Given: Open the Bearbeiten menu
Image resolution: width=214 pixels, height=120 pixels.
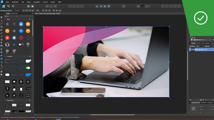Looking at the screenshot, I should 15,2.
